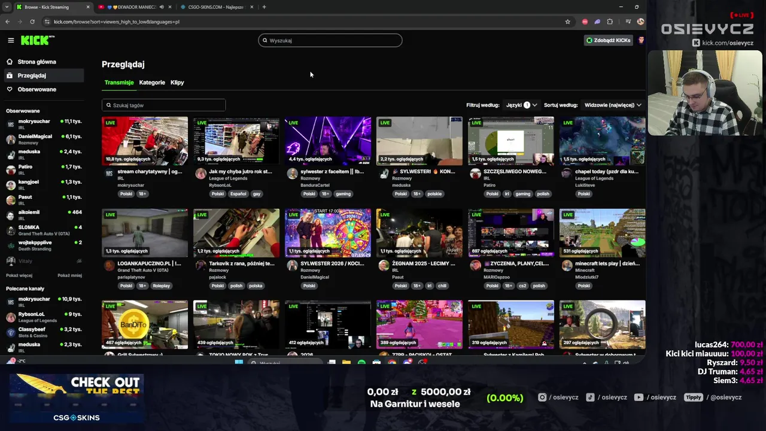Click the Chrome profile avatar
This screenshot has height=431, width=766.
click(640, 22)
